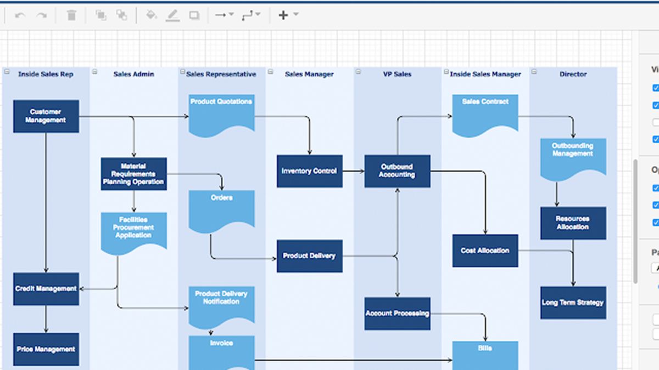
Task: Click the Outbound Accounting box
Action: [397, 170]
